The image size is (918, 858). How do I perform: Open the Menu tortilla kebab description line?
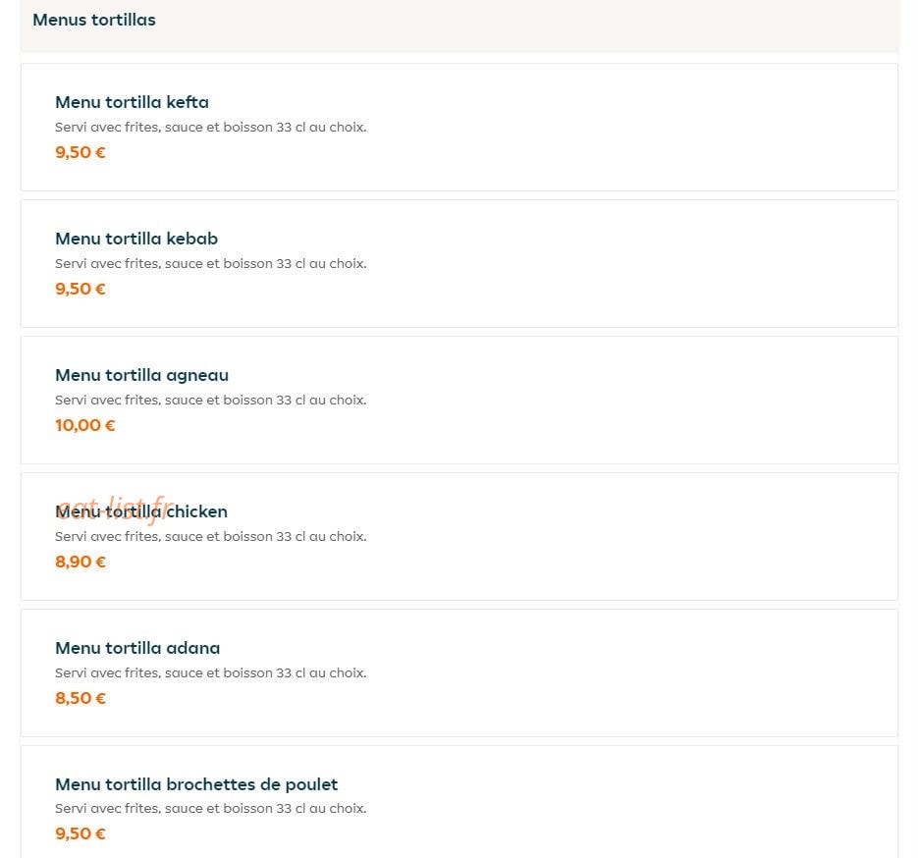(211, 263)
